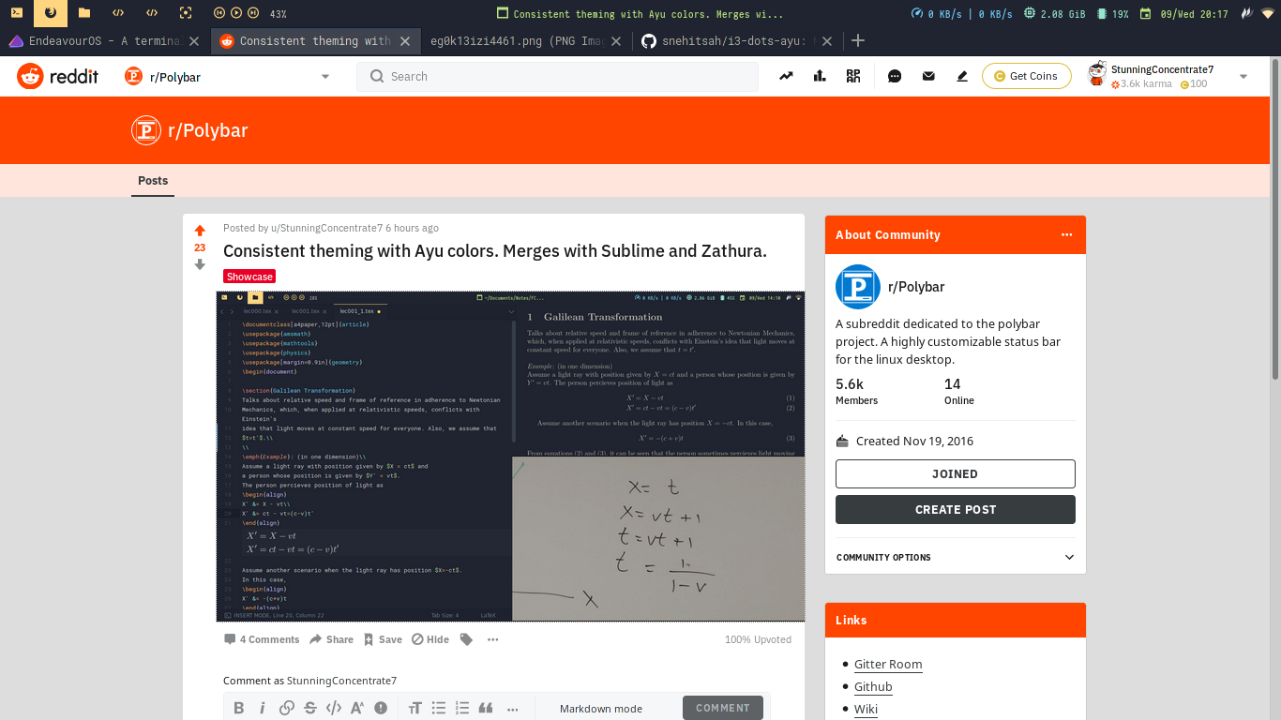This screenshot has width=1281, height=720.
Task: Switch editor to Markdown mode
Action: (x=601, y=709)
